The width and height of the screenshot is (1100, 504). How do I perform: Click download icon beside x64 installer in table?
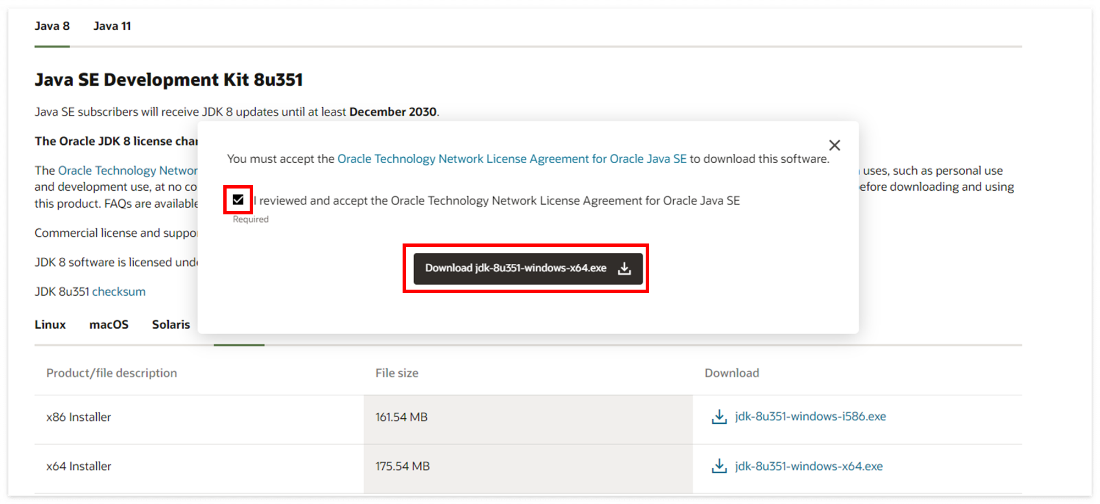coord(719,466)
